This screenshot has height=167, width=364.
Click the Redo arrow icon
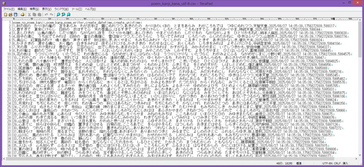(52, 14)
